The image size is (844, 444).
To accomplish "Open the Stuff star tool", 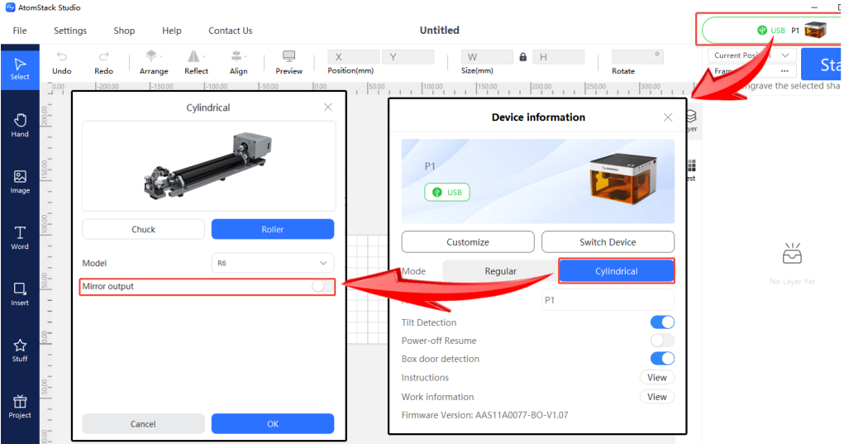I will pyautogui.click(x=20, y=351).
